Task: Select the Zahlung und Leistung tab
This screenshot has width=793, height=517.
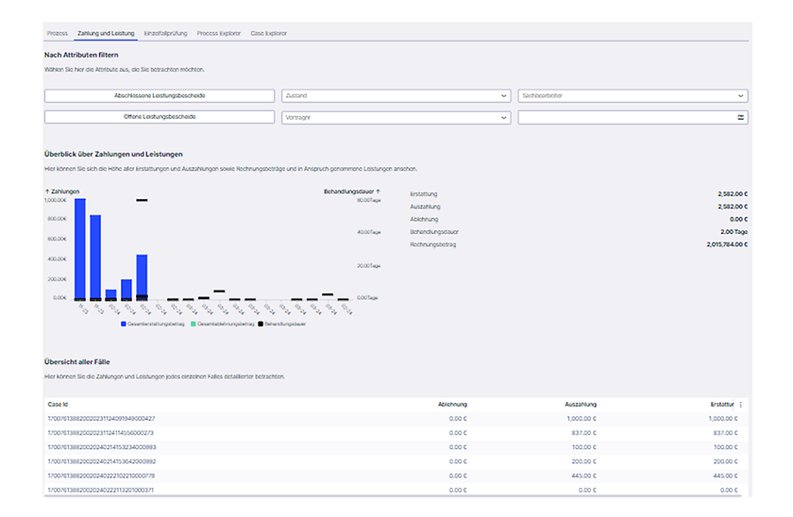Action: pos(106,33)
